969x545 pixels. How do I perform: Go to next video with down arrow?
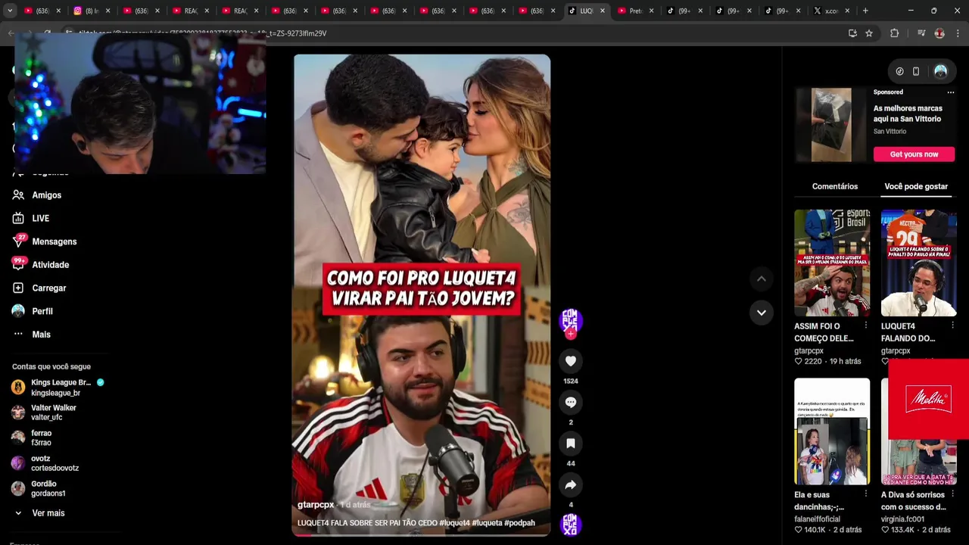761,312
